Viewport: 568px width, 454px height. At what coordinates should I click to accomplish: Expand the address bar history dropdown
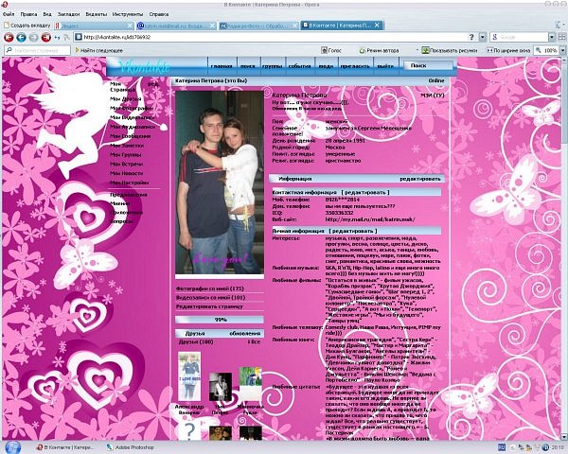(x=482, y=37)
